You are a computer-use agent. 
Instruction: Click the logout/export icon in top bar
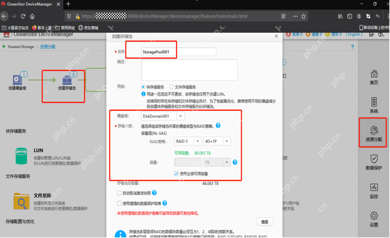pyautogui.click(x=372, y=34)
